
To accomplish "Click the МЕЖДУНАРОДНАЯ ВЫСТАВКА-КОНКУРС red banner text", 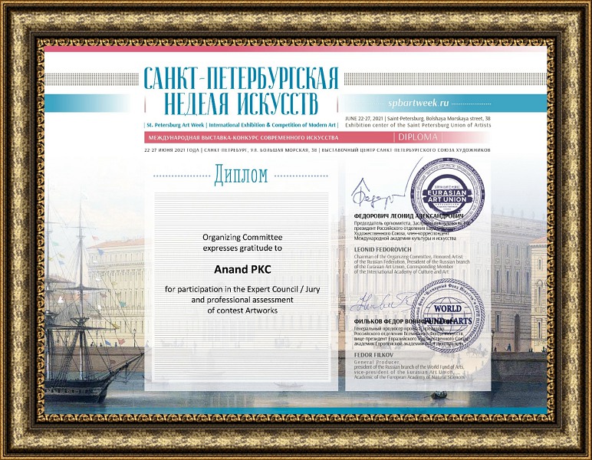I will pos(241,137).
